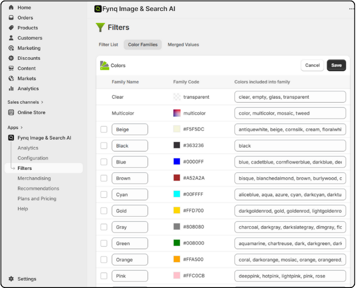Check the Pink family checkbox

click(104, 276)
